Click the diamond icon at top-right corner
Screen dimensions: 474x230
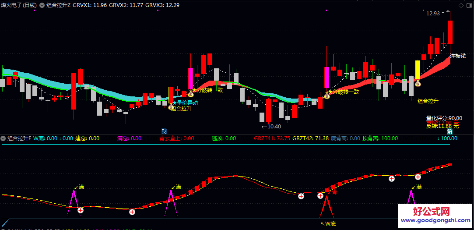[460, 5]
